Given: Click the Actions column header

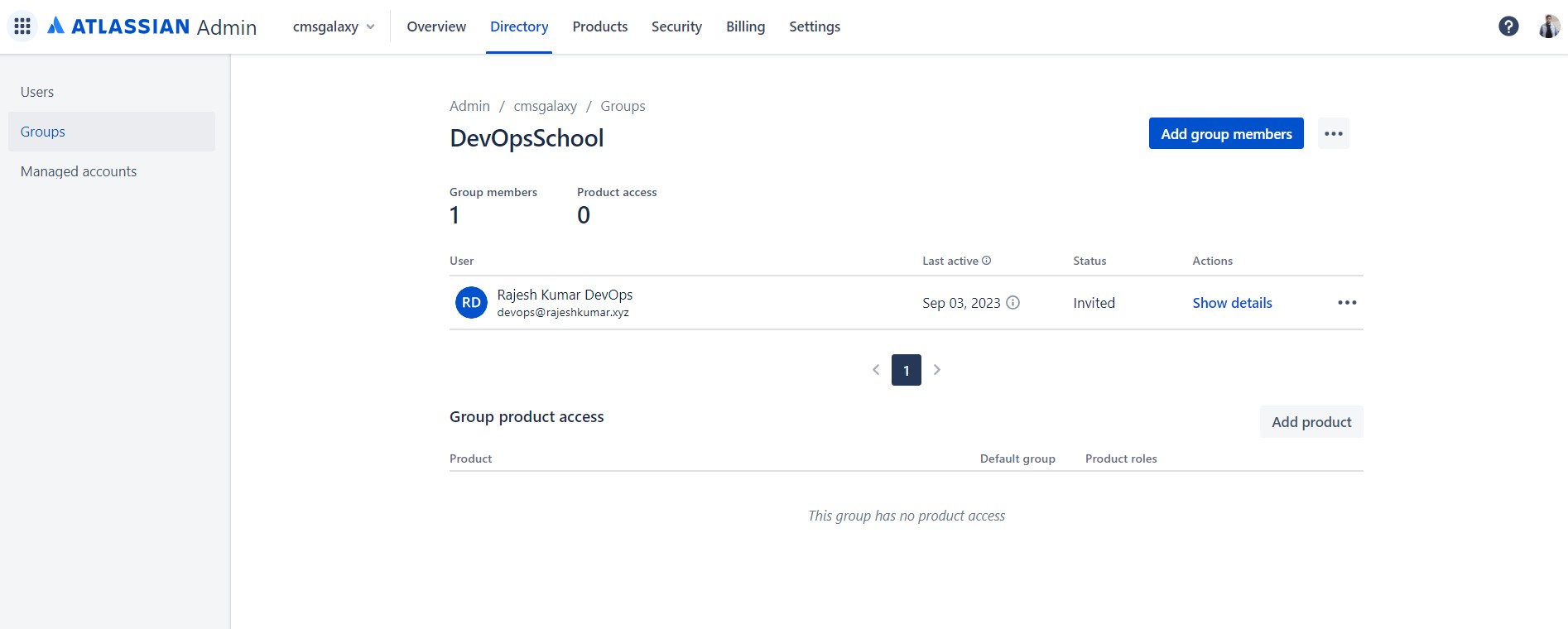Looking at the screenshot, I should coord(1212,261).
